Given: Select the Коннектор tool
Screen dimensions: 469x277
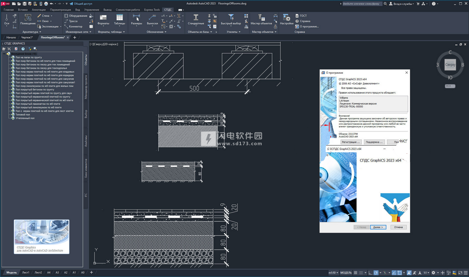Looking at the screenshot, I should (x=73, y=26).
